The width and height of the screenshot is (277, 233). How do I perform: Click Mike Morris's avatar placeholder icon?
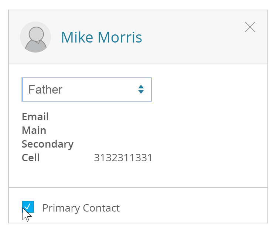[35, 37]
